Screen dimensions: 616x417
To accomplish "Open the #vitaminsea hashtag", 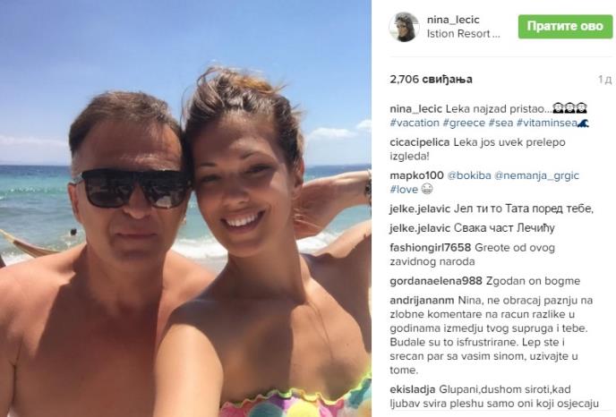I will coord(547,123).
